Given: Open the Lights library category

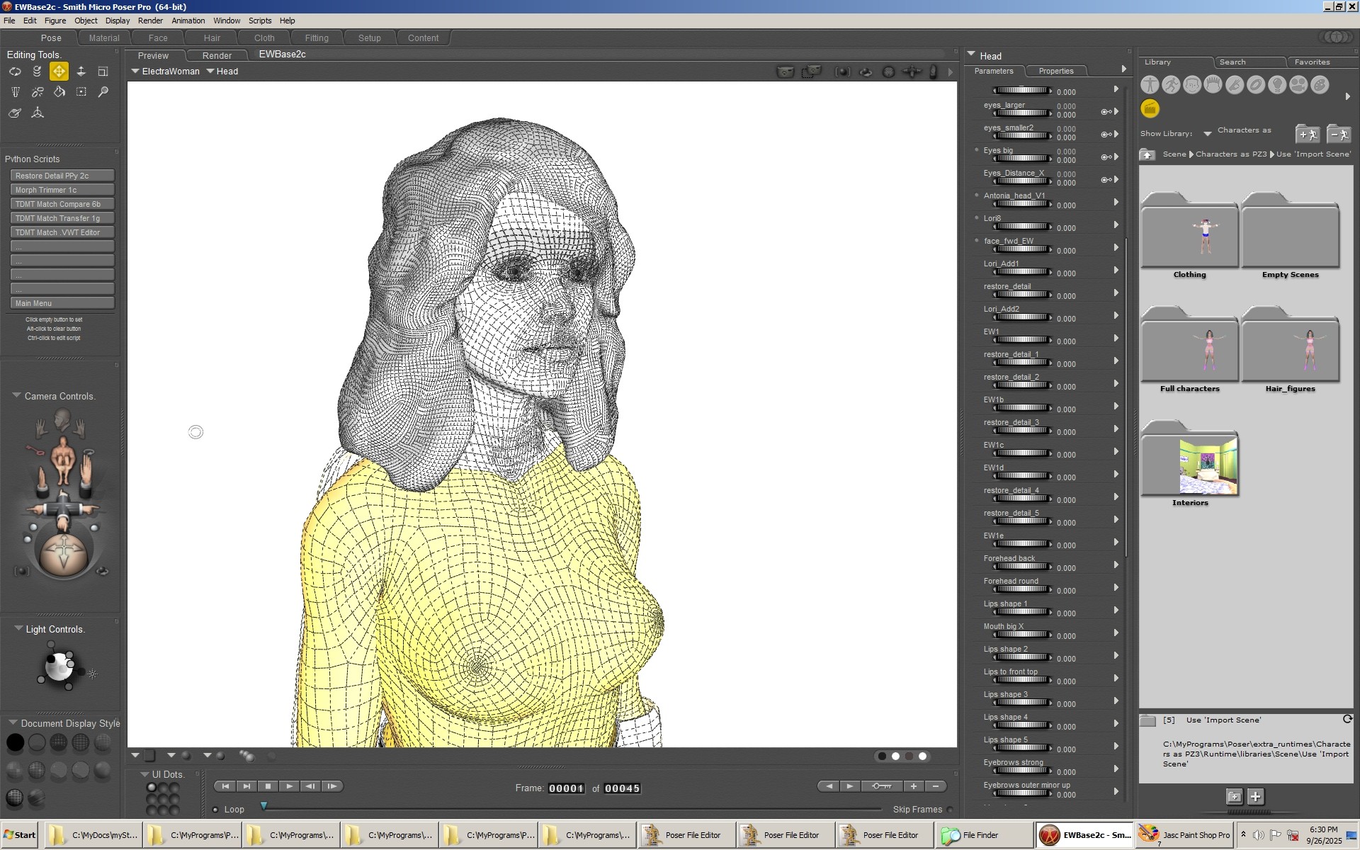Looking at the screenshot, I should [x=1277, y=84].
